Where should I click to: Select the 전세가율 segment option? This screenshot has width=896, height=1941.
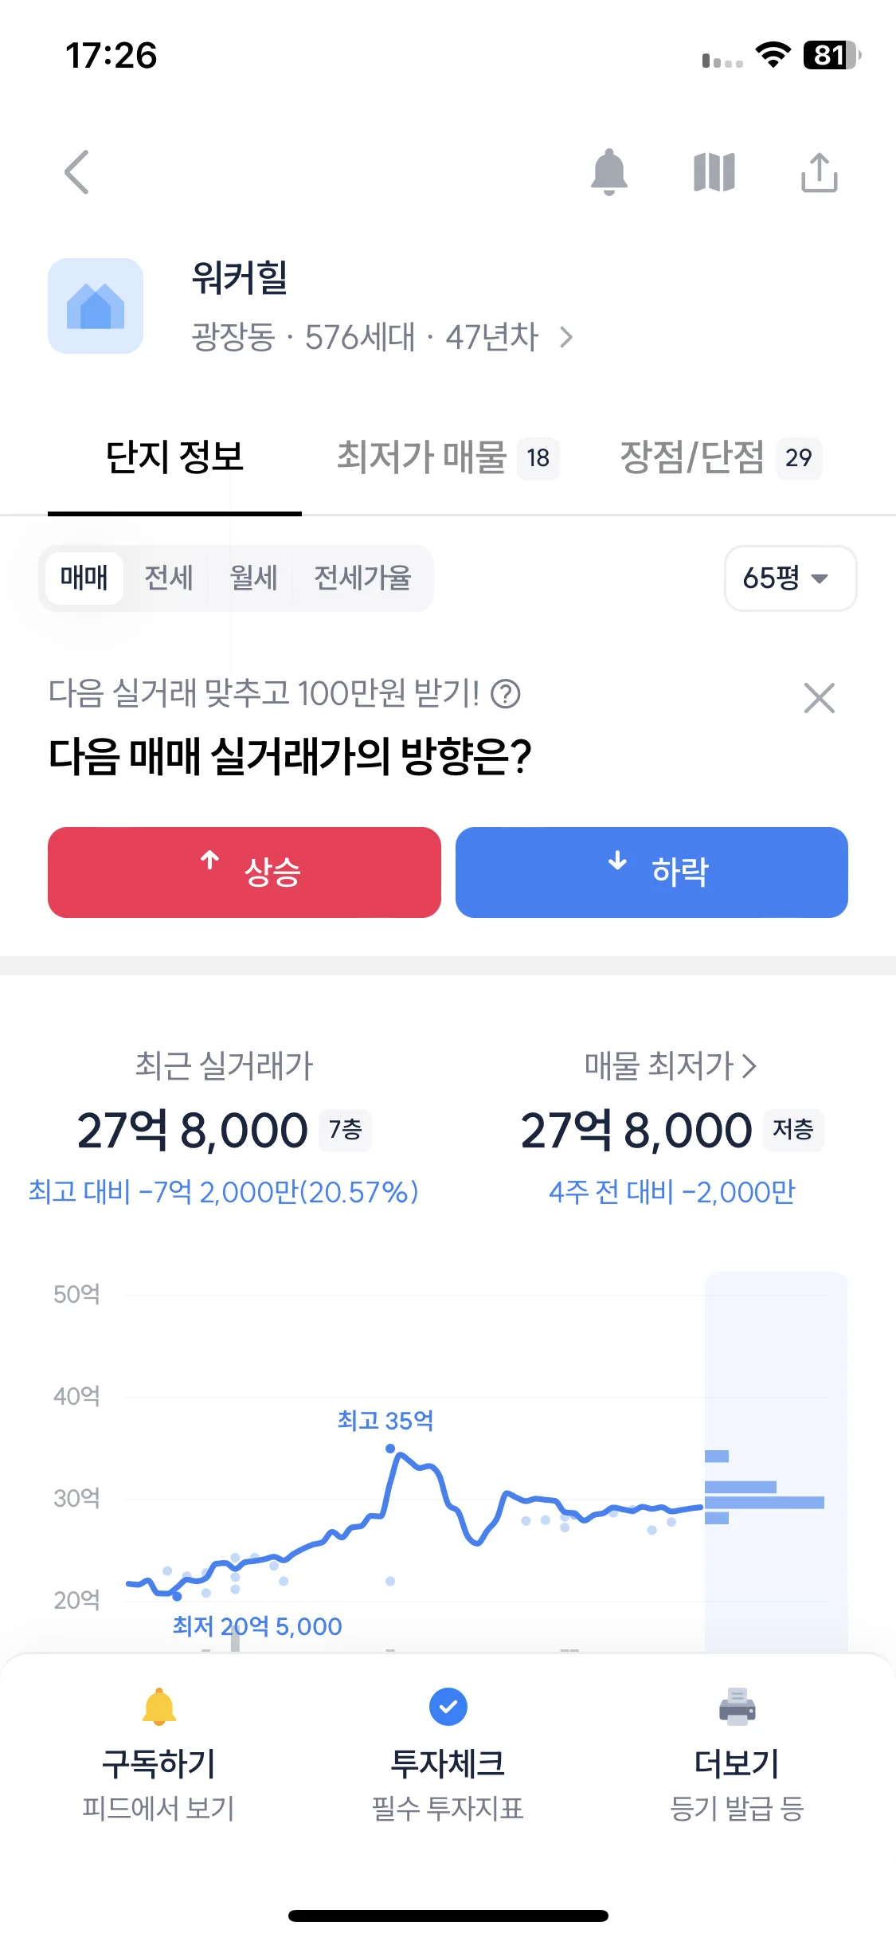point(362,578)
